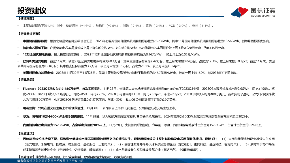This screenshot has width=290, height=163.
Task: Click the bold text 'Fluence：2023Q3净收入约为480万美元'
Action: point(51,89)
